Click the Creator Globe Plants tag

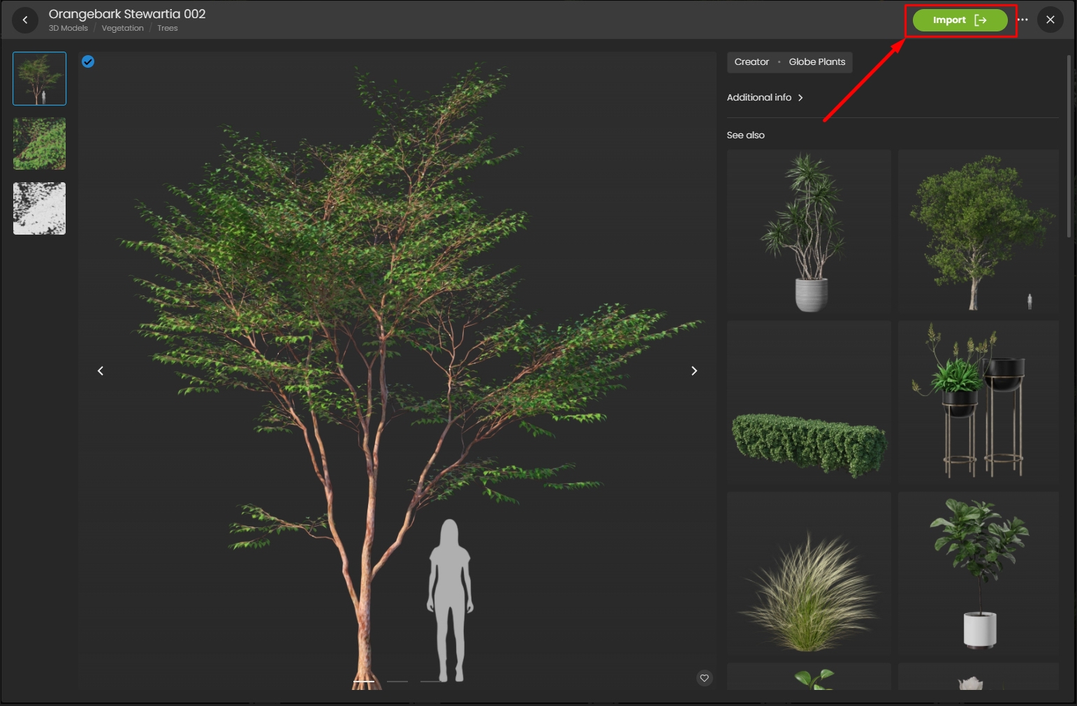(789, 62)
